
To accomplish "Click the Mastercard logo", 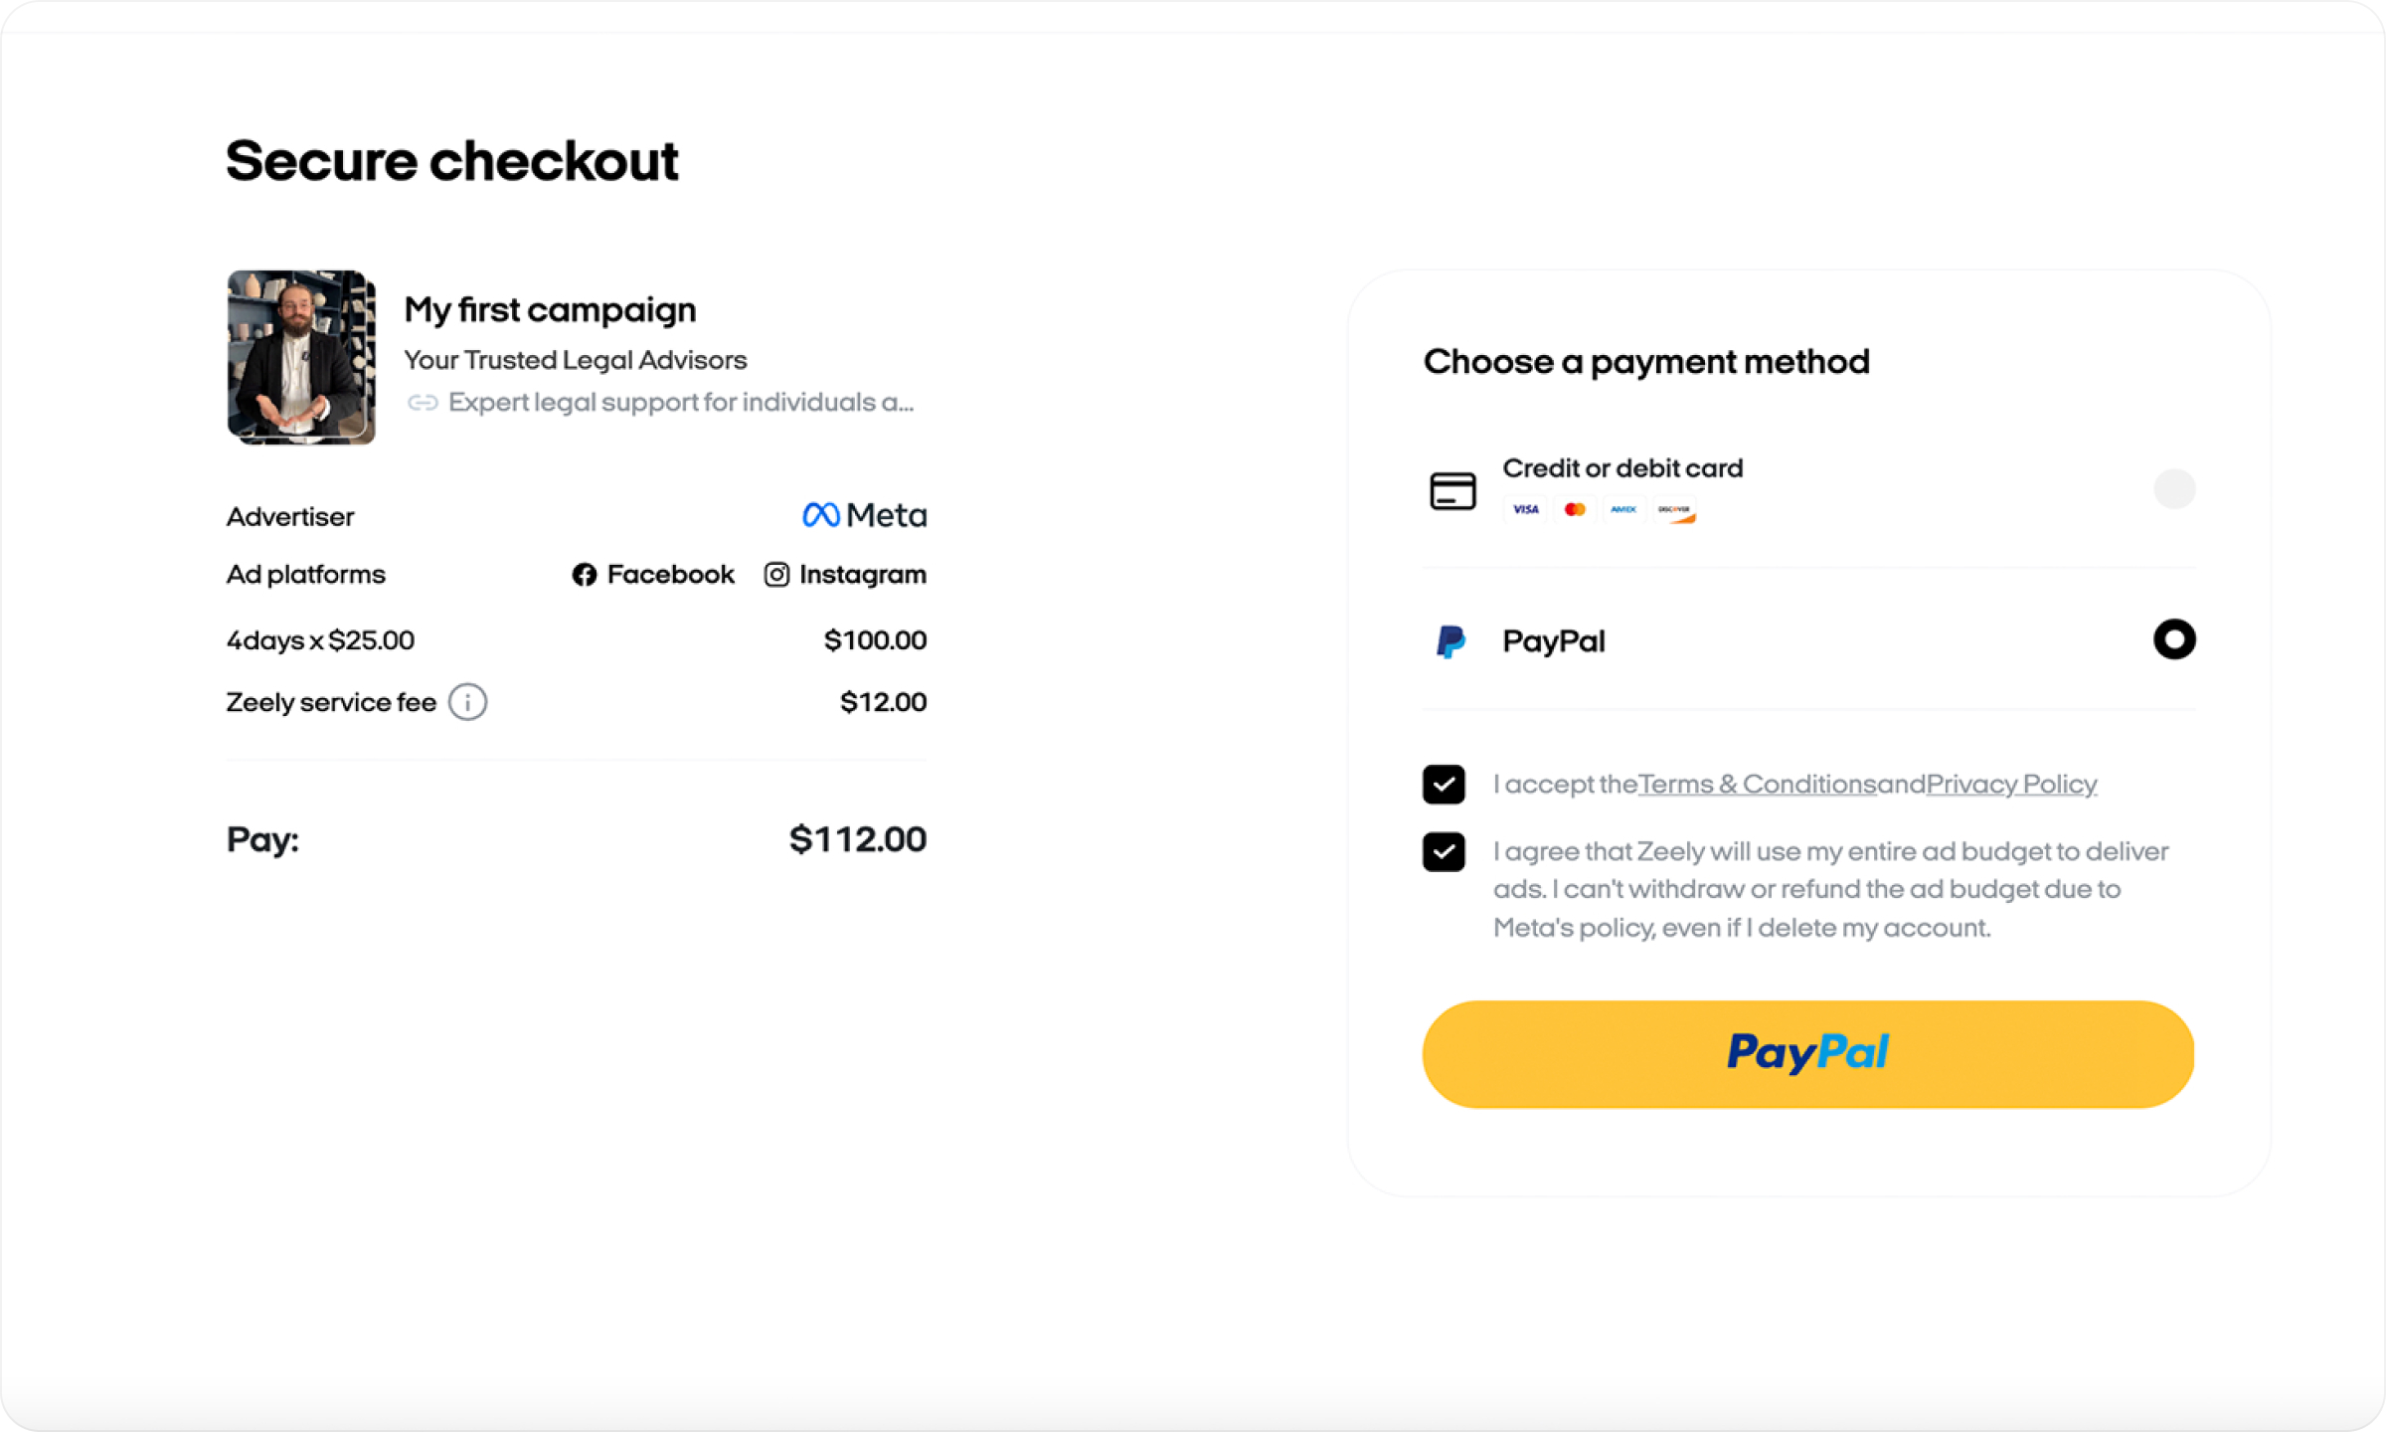I will (x=1575, y=509).
